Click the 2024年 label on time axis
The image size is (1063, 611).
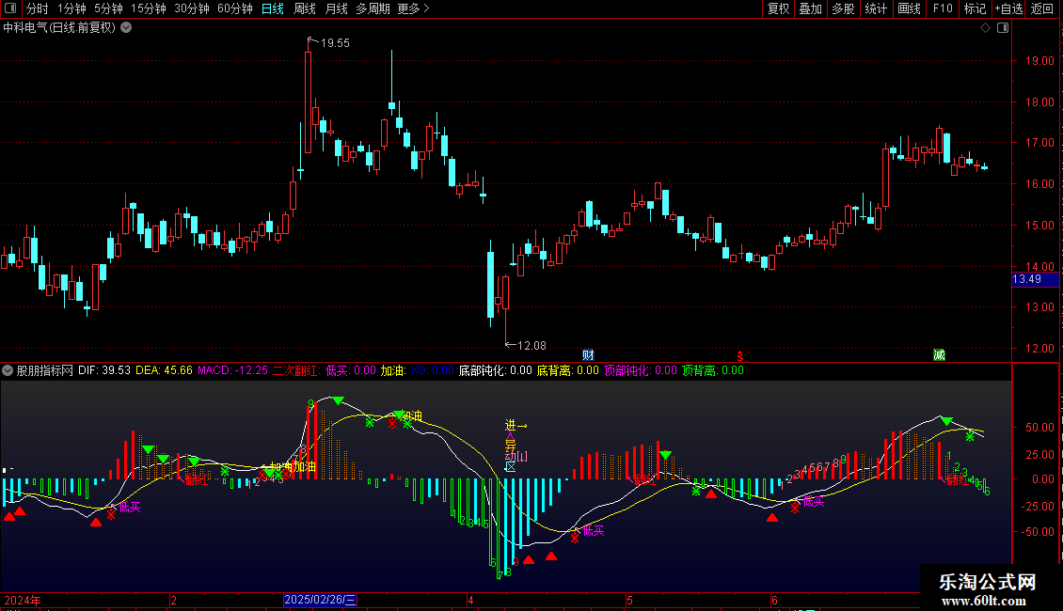click(x=23, y=600)
